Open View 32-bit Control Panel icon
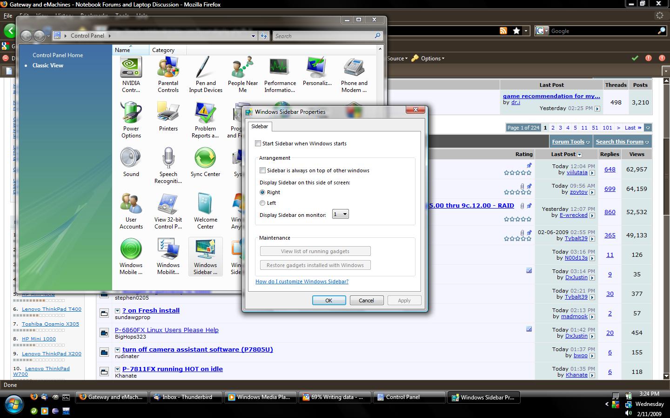The height and width of the screenshot is (418, 670). [x=168, y=211]
